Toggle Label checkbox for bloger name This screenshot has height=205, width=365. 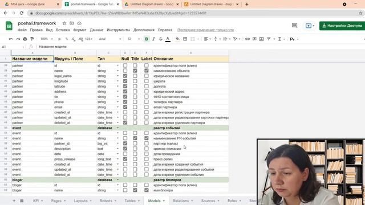tap(146, 190)
